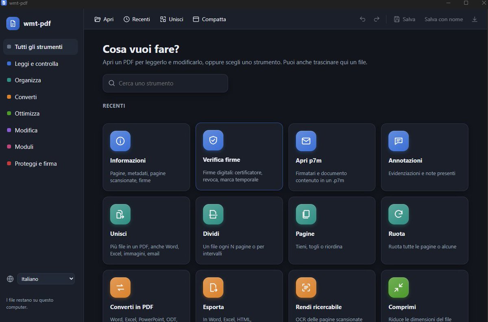The image size is (488, 322).
Task: Click the Comprimi card title
Action: pyautogui.click(x=402, y=307)
